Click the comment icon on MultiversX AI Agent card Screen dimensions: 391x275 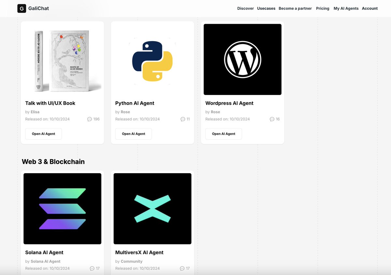pyautogui.click(x=182, y=268)
